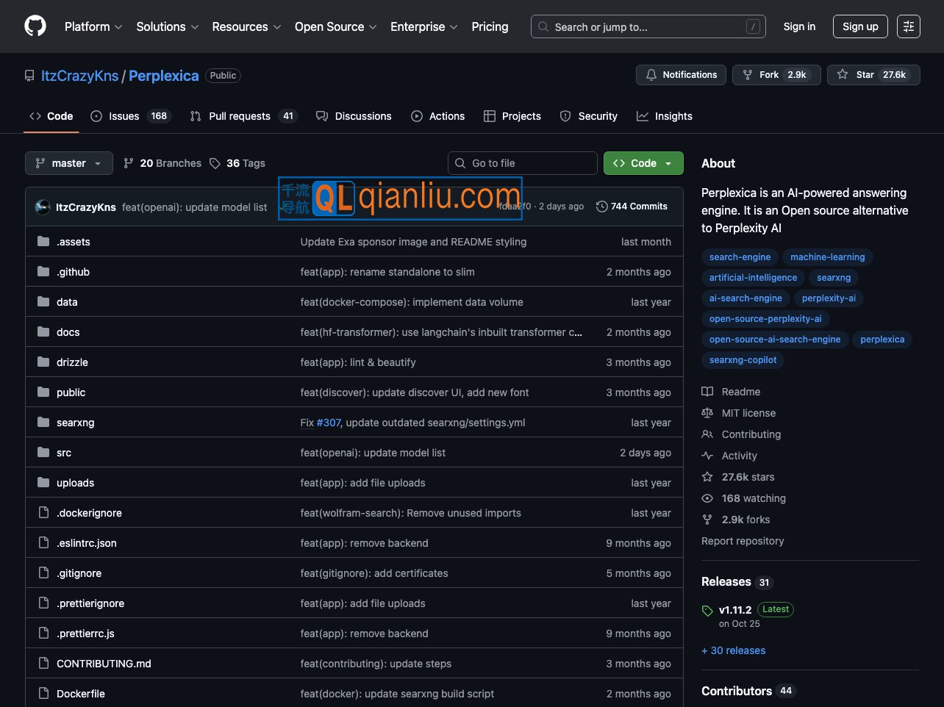Click the Go to file search field

(x=522, y=163)
